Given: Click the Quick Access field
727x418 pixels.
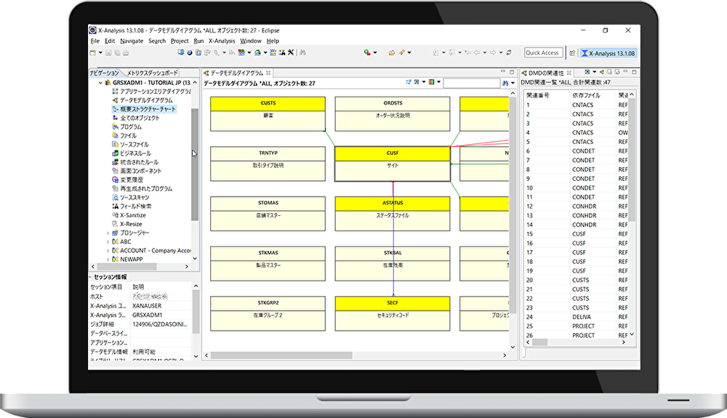Looking at the screenshot, I should [543, 53].
